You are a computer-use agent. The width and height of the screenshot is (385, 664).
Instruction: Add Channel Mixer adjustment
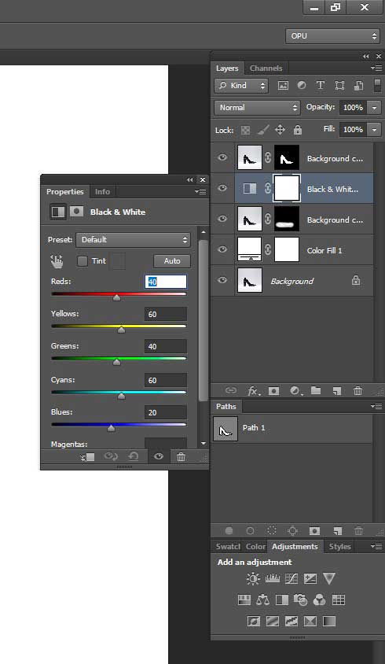point(320,599)
